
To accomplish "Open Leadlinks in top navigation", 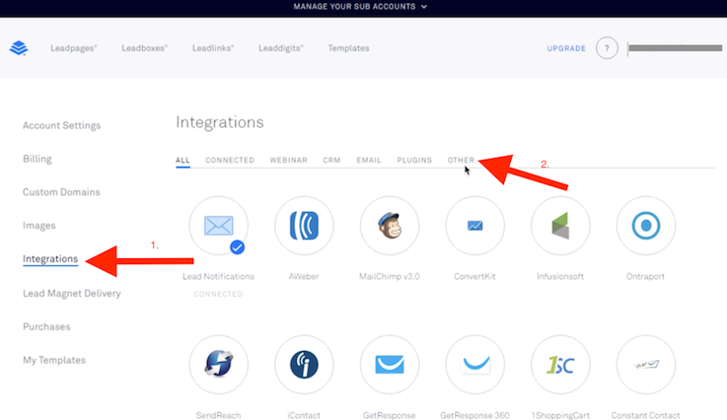I will coord(213,48).
